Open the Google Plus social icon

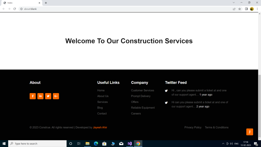pyautogui.click(x=56, y=96)
